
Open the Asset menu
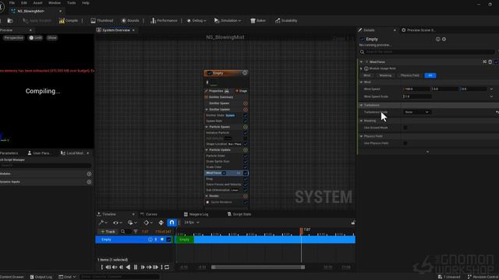tap(37, 3)
